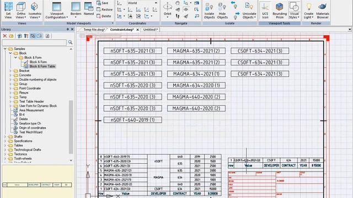Expand the Bracket folder
The image size is (353, 198).
(x=10, y=71)
